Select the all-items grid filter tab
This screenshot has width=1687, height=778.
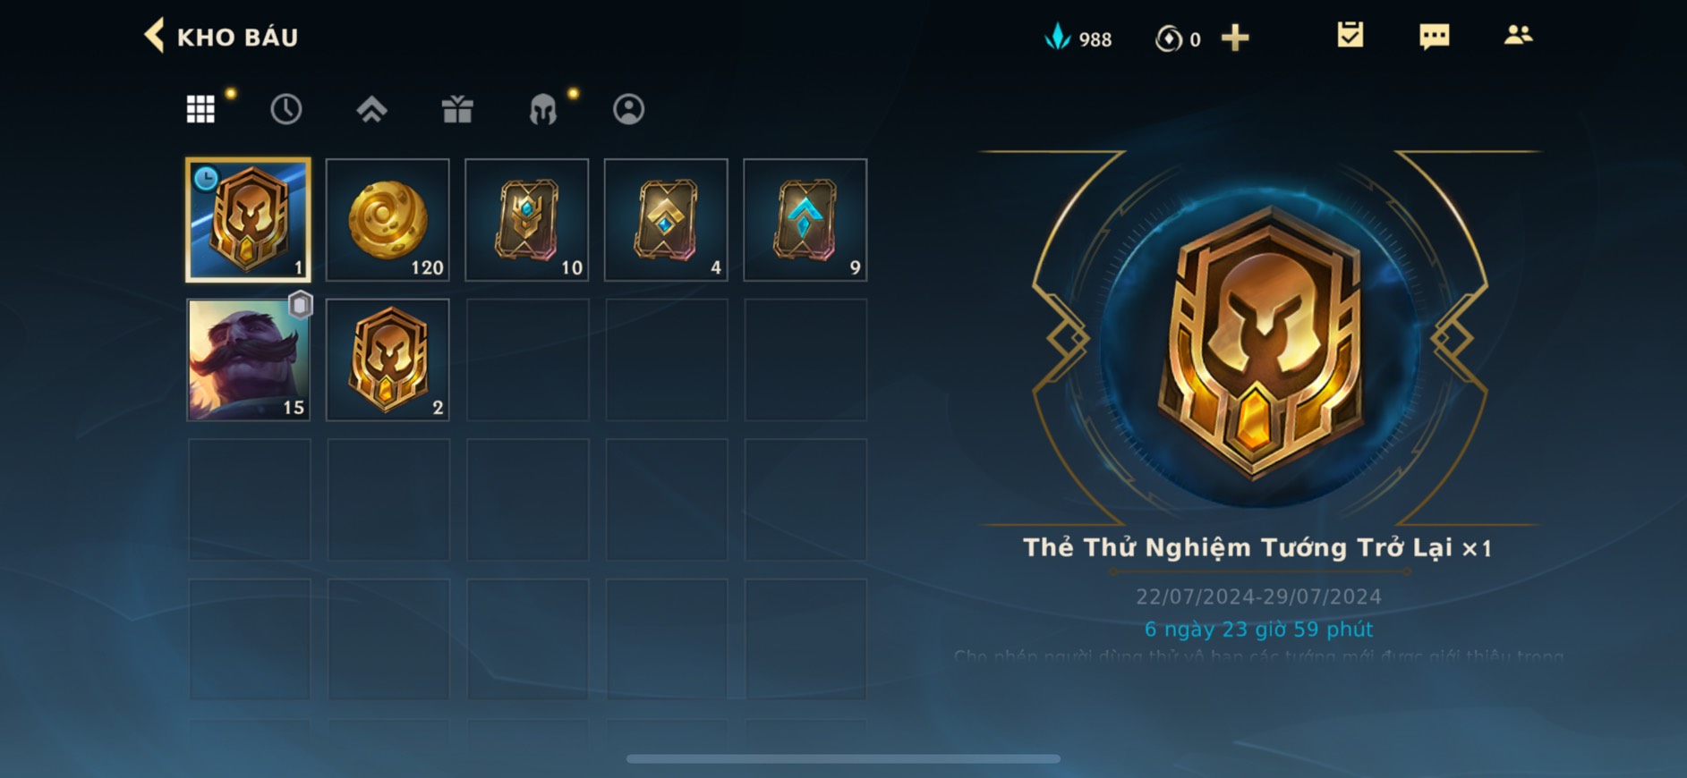tap(200, 109)
